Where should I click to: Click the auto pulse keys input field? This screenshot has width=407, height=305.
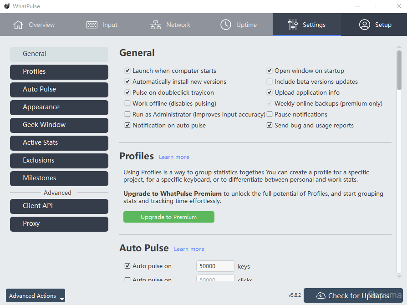pyautogui.click(x=215, y=266)
